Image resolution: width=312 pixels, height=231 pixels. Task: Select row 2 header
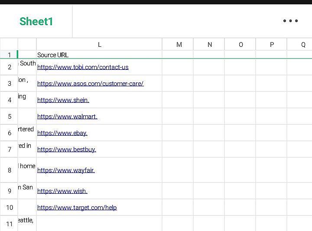pyautogui.click(x=9, y=67)
